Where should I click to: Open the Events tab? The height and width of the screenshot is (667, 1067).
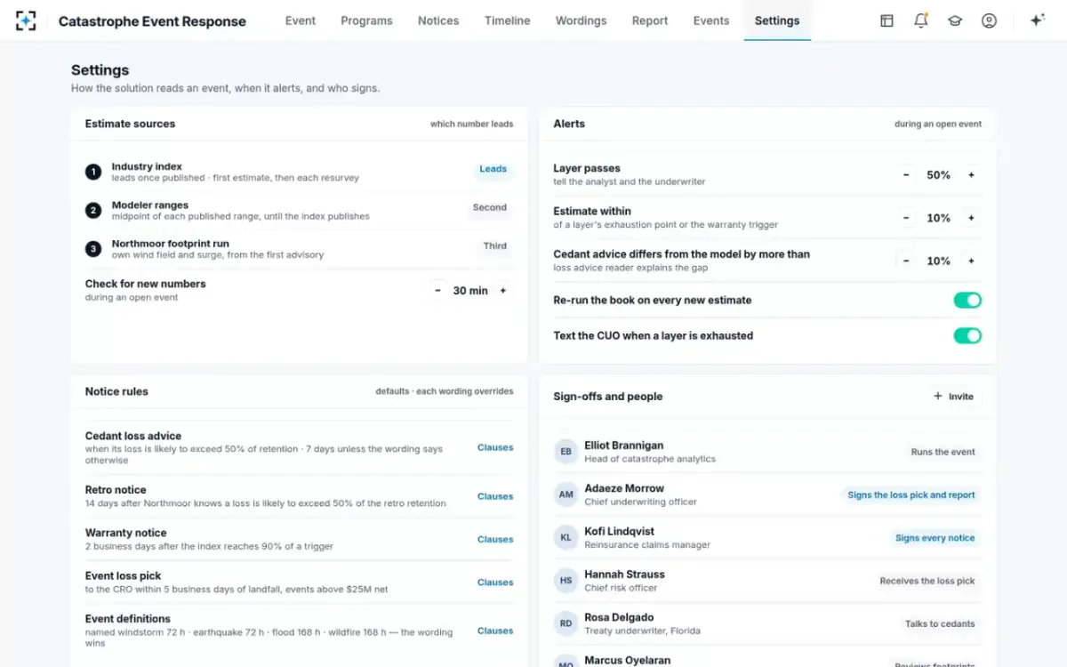(x=711, y=20)
